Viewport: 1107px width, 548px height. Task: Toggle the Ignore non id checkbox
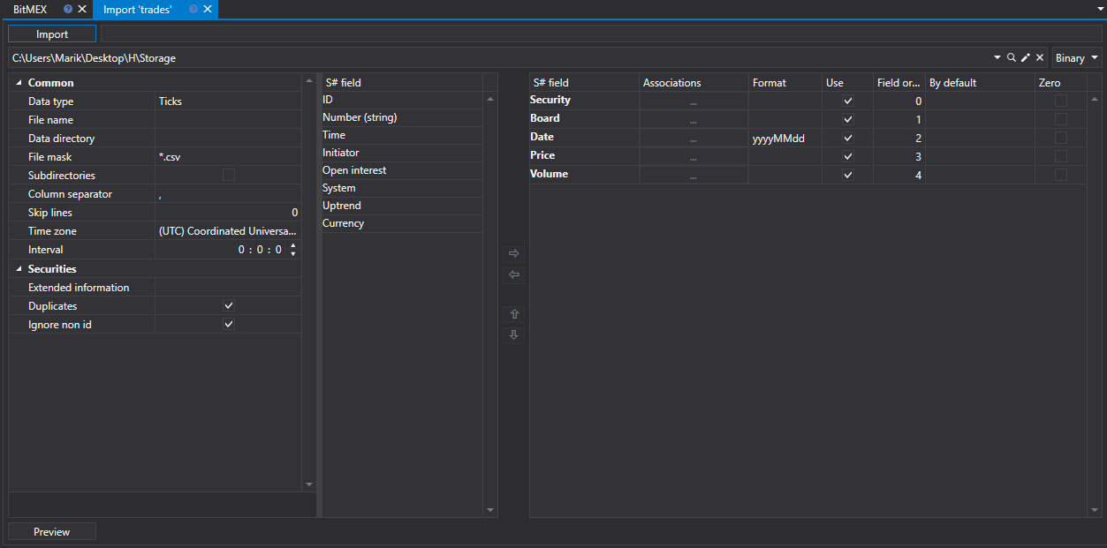coord(229,324)
